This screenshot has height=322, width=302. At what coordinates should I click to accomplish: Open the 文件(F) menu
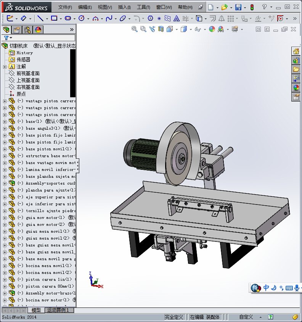[x=65, y=7]
